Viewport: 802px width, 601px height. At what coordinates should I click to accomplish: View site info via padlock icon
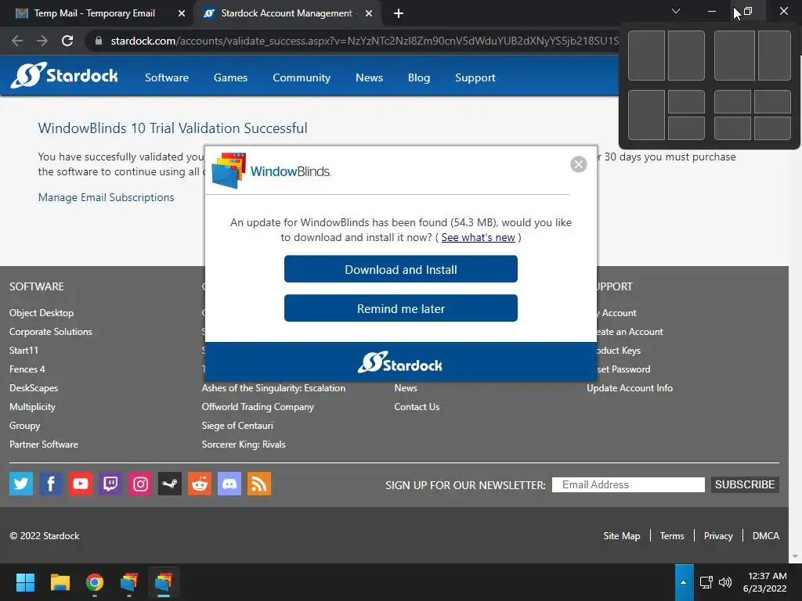tap(99, 41)
